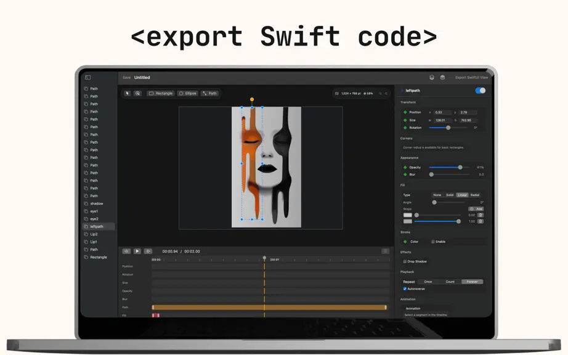Image resolution: width=568 pixels, height=355 pixels.
Task: Open the second gradient stop color swatch
Action: click(408, 221)
